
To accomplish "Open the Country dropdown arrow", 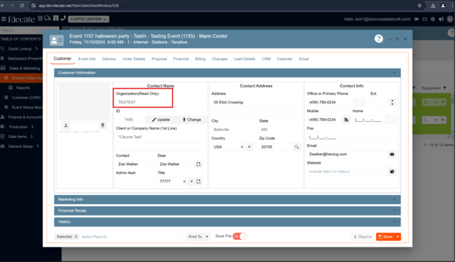I will click(x=249, y=147).
